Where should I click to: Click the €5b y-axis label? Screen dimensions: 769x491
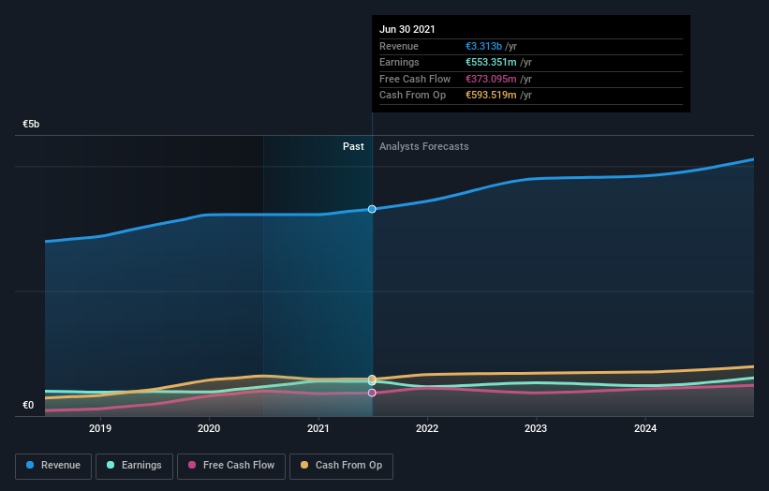(31, 124)
